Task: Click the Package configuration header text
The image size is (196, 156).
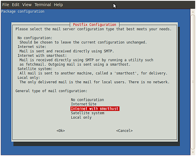Action: [x=23, y=11]
